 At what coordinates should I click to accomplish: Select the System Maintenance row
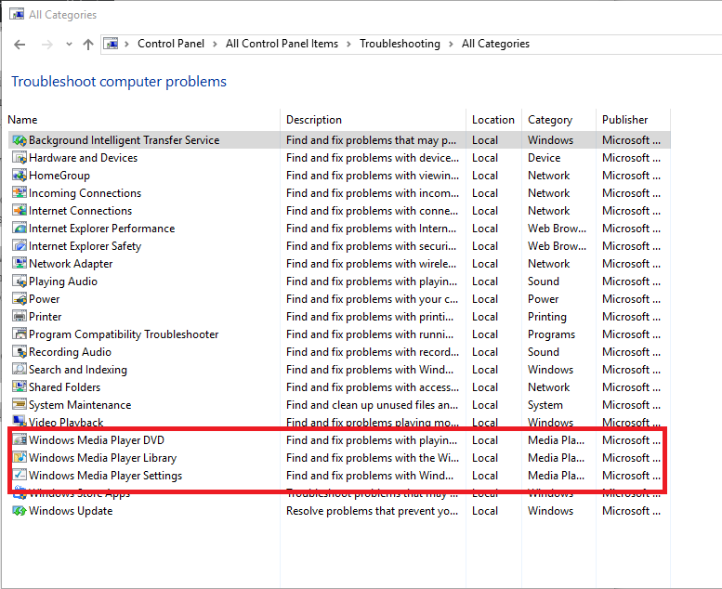80,405
